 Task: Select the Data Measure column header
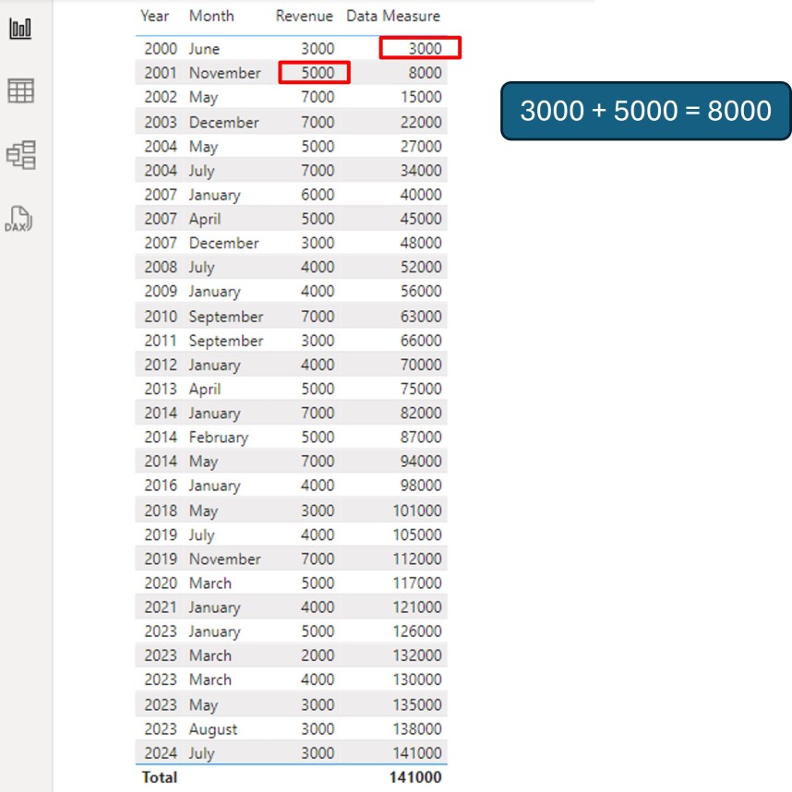pyautogui.click(x=393, y=16)
